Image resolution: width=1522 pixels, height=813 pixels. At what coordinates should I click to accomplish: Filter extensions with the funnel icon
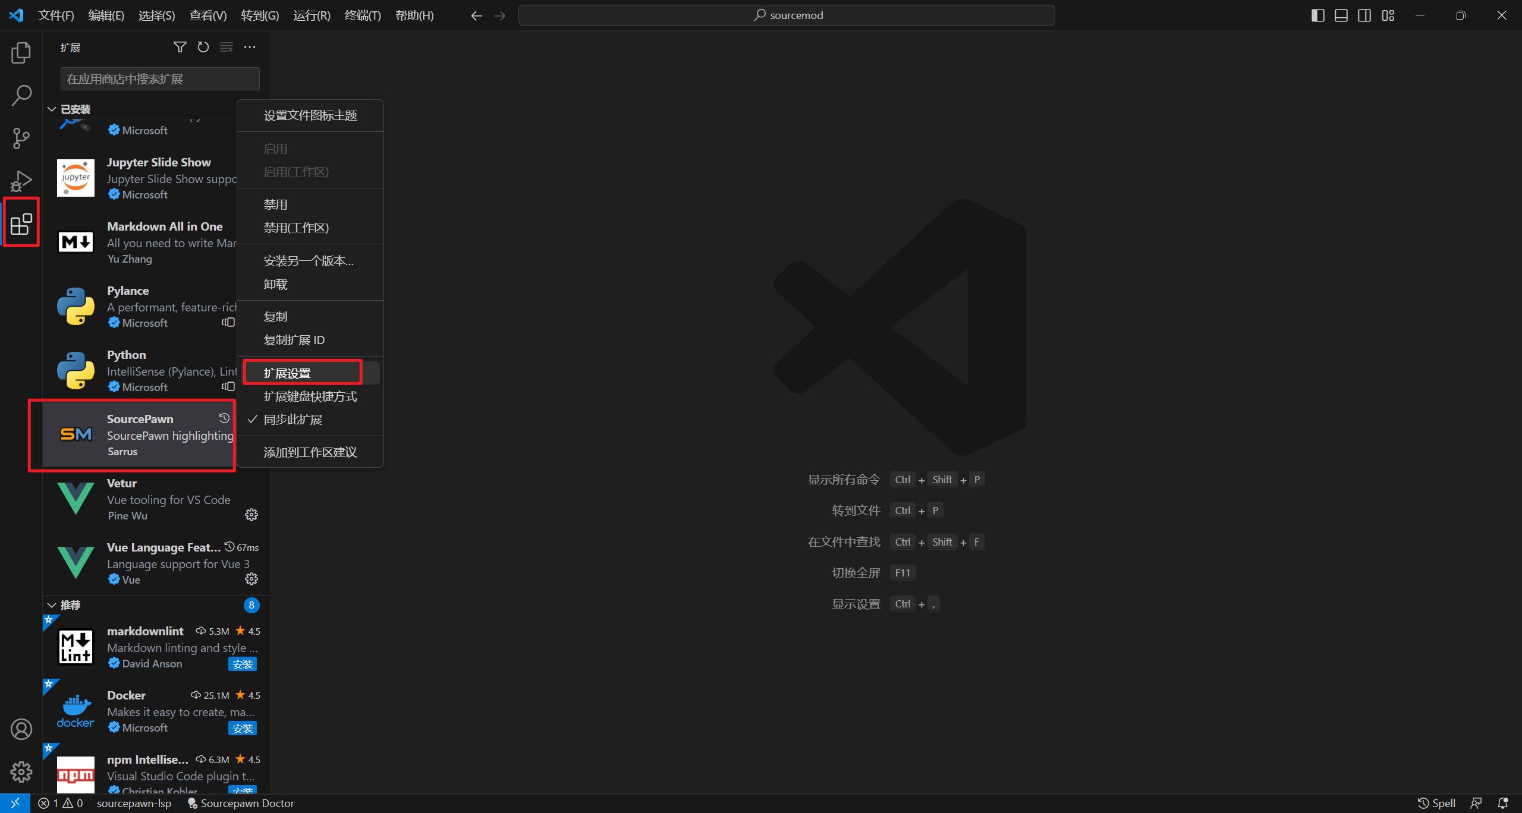(x=180, y=47)
